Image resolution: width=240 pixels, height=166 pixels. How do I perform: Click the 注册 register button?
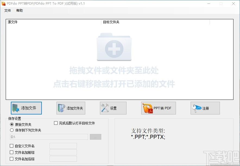pos(205,108)
